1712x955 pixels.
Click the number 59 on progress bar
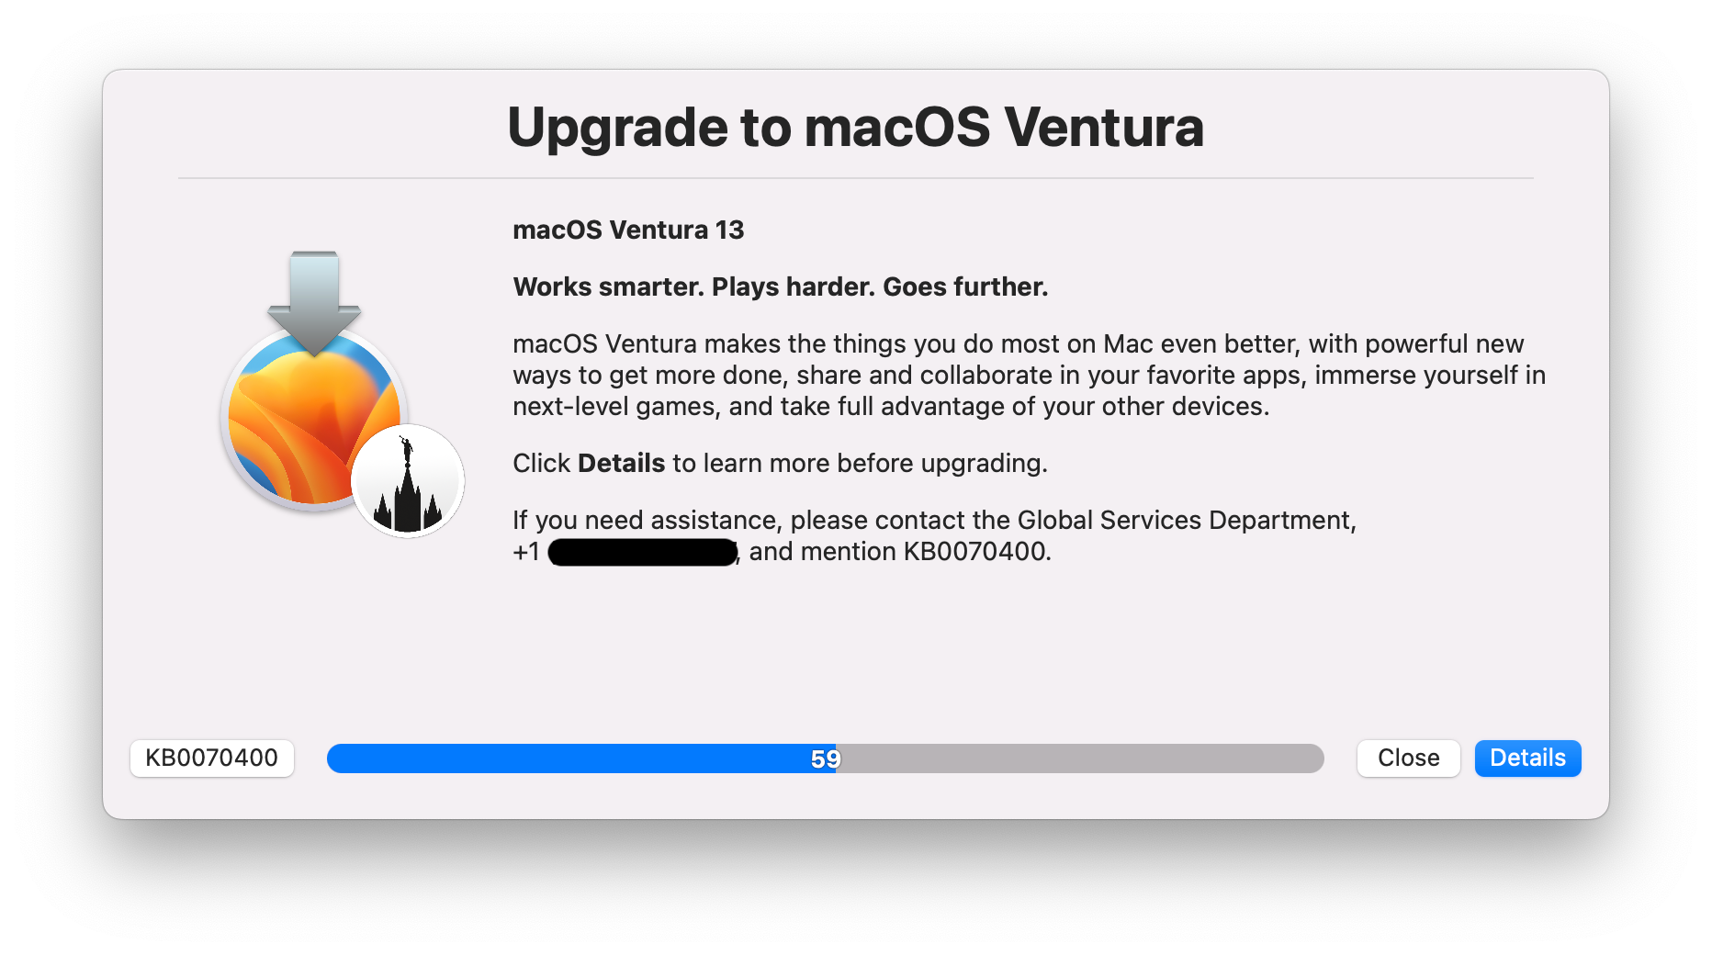pyautogui.click(x=825, y=758)
